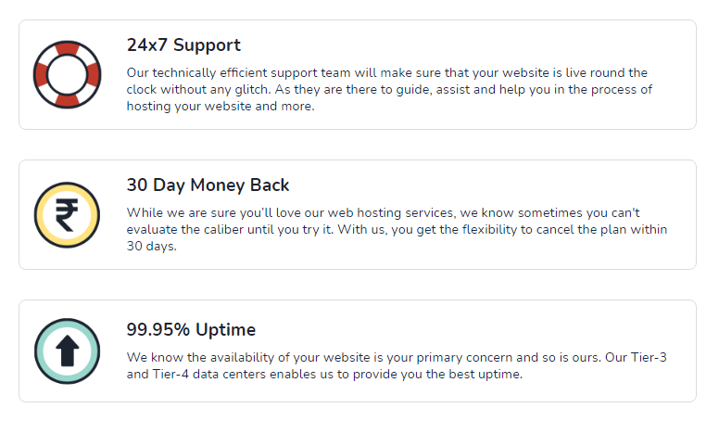Screen dimensions: 719x421
Task: Click 'hosting your website and more.' line
Action: pyautogui.click(x=221, y=106)
